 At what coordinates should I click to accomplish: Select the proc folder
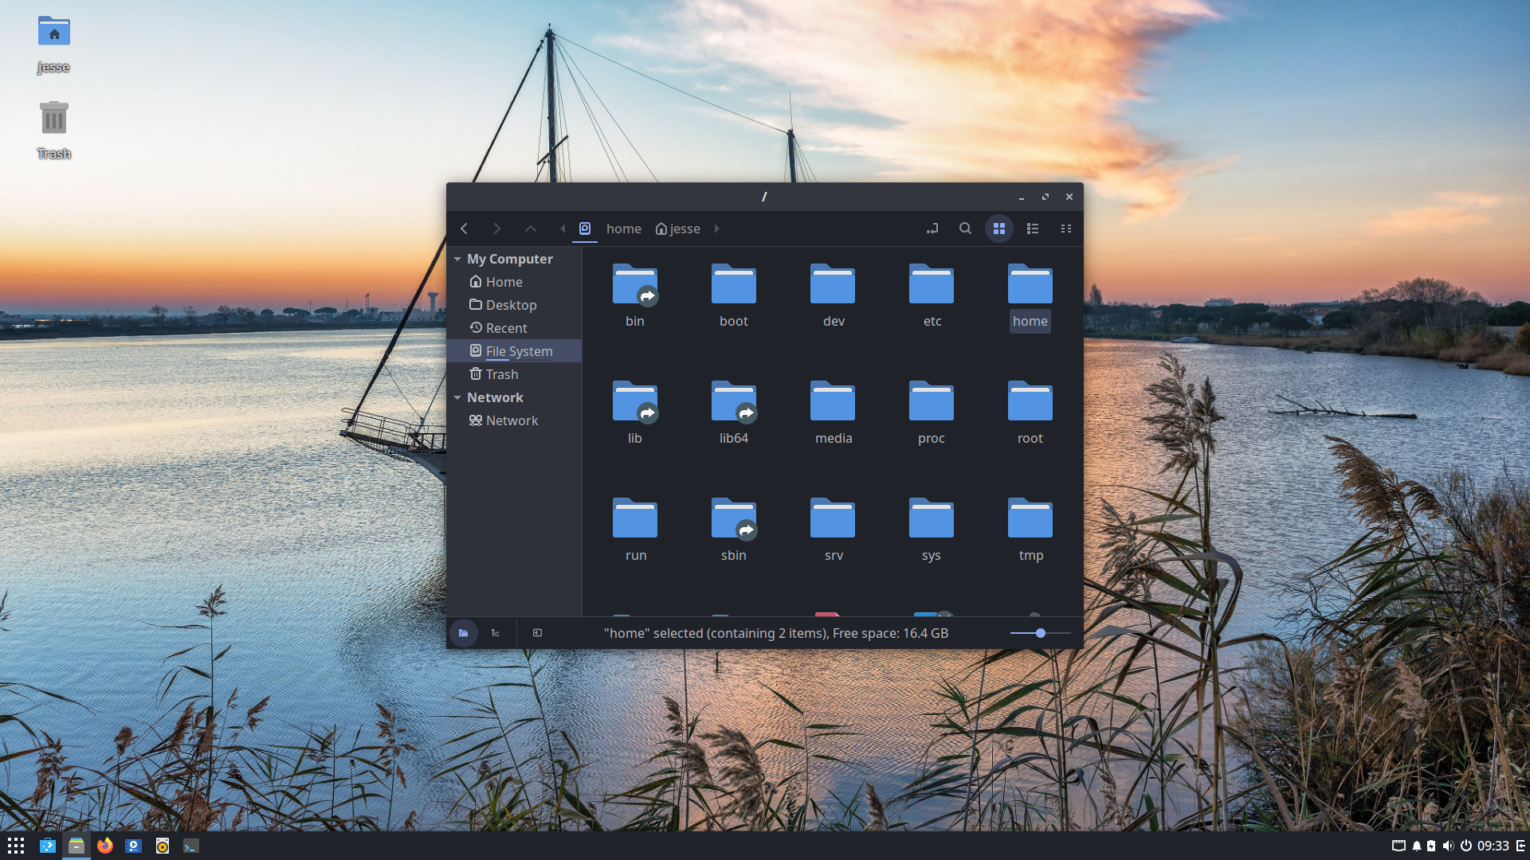click(x=932, y=412)
